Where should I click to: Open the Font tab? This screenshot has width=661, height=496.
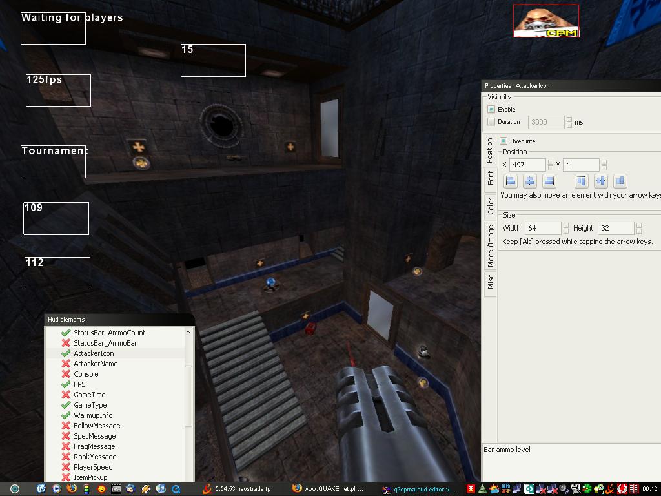click(491, 178)
